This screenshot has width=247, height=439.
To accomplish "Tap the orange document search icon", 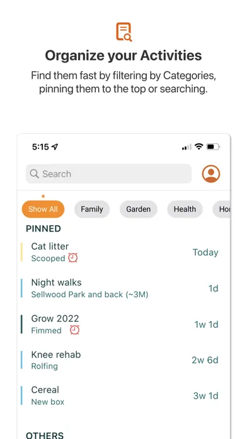I will pyautogui.click(x=123, y=32).
